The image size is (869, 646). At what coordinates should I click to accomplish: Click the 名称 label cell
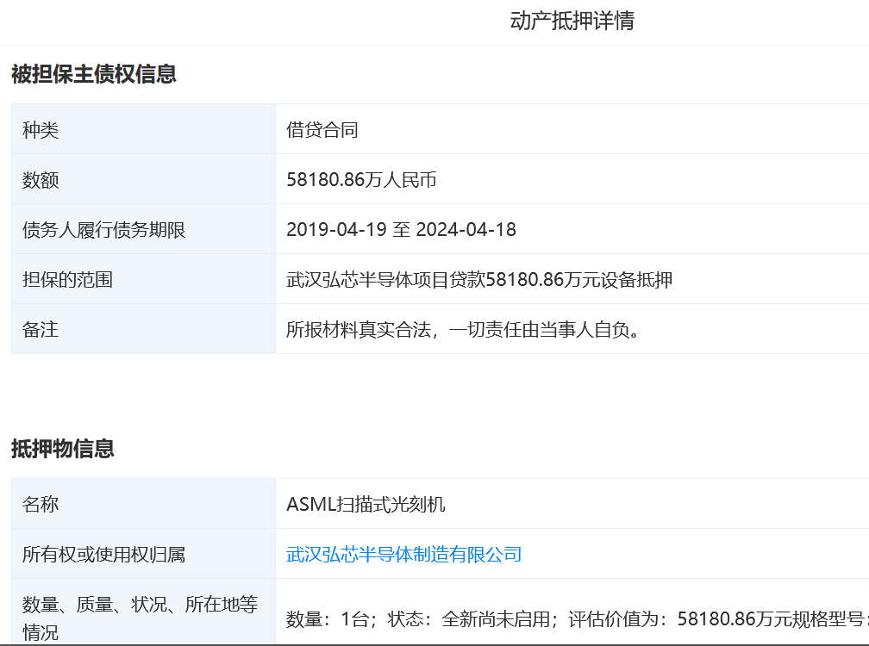(x=143, y=504)
